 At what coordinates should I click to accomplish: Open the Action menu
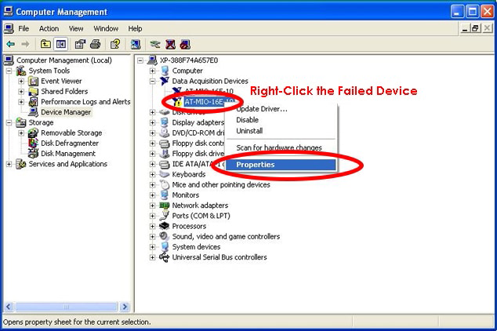[x=49, y=28]
